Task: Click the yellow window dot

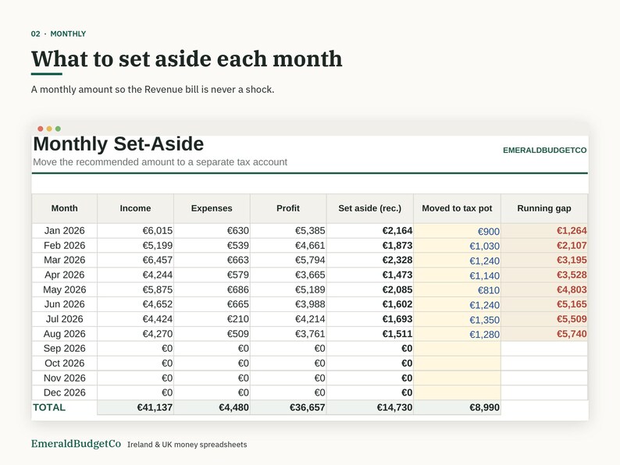Action: click(49, 129)
